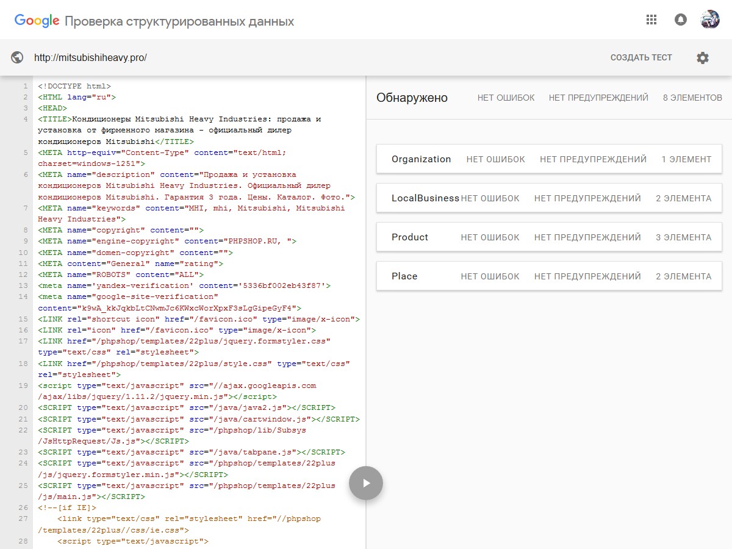This screenshot has width=732, height=549.
Task: Select the НЕТ ОШИБОК summary filter
Action: [506, 98]
